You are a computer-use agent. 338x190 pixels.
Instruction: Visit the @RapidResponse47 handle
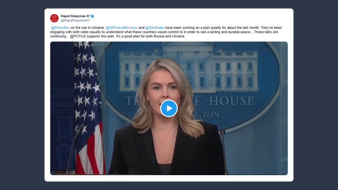pyautogui.click(x=75, y=20)
